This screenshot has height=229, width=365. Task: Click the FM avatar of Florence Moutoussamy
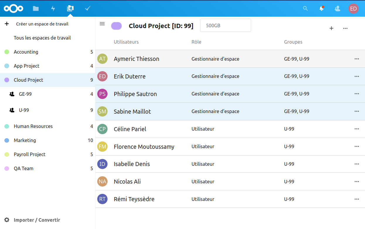(x=102, y=147)
